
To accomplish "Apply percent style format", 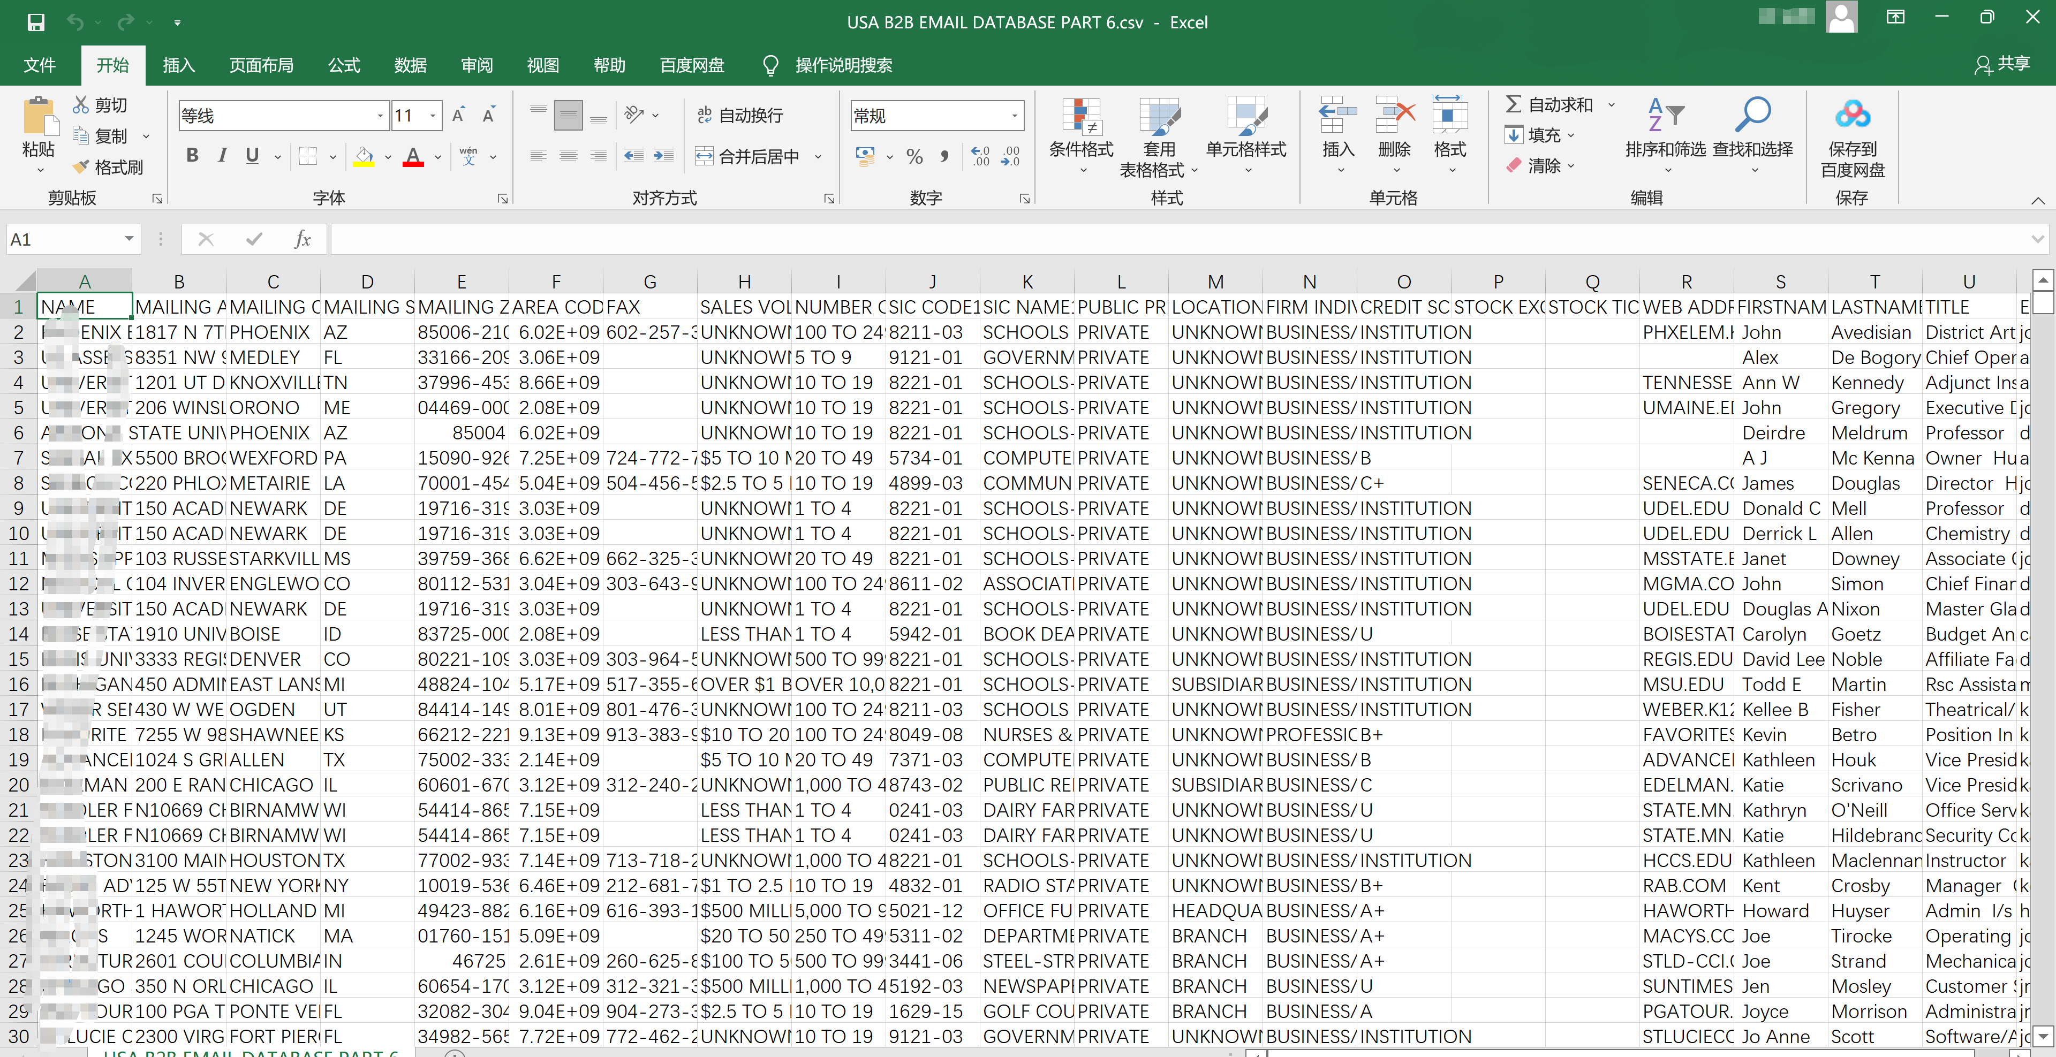I will tap(914, 156).
